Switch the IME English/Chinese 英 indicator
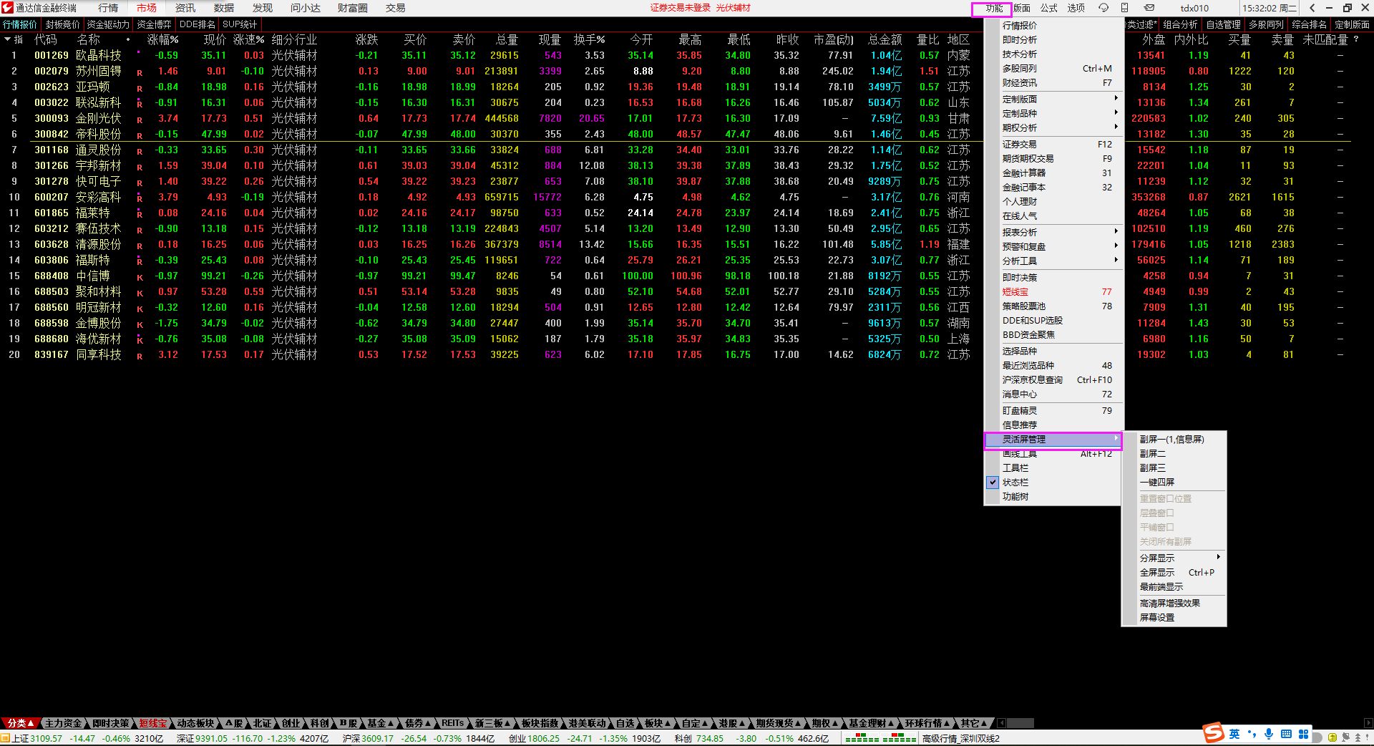Image resolution: width=1374 pixels, height=746 pixels. pyautogui.click(x=1234, y=734)
